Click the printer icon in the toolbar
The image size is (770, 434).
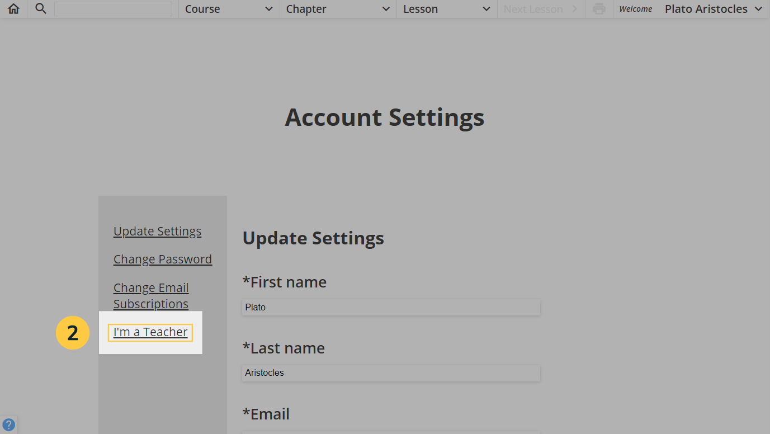pos(599,9)
